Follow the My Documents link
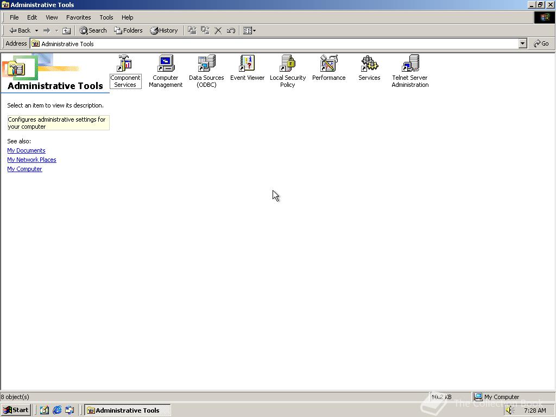The width and height of the screenshot is (556, 417). point(26,151)
